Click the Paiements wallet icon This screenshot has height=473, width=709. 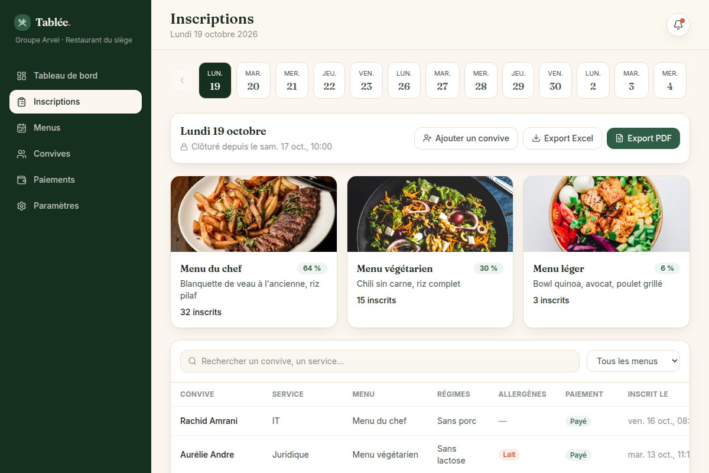click(x=22, y=180)
